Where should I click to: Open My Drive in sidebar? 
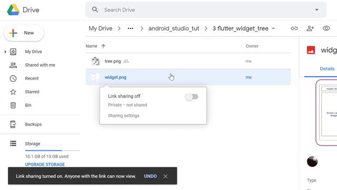[x=33, y=52]
